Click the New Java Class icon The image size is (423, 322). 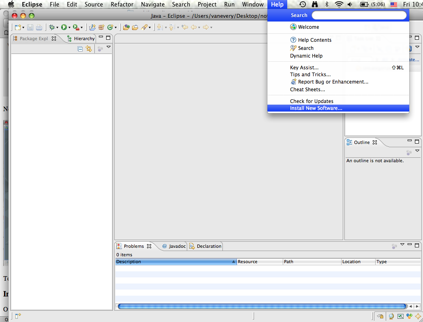tap(110, 27)
